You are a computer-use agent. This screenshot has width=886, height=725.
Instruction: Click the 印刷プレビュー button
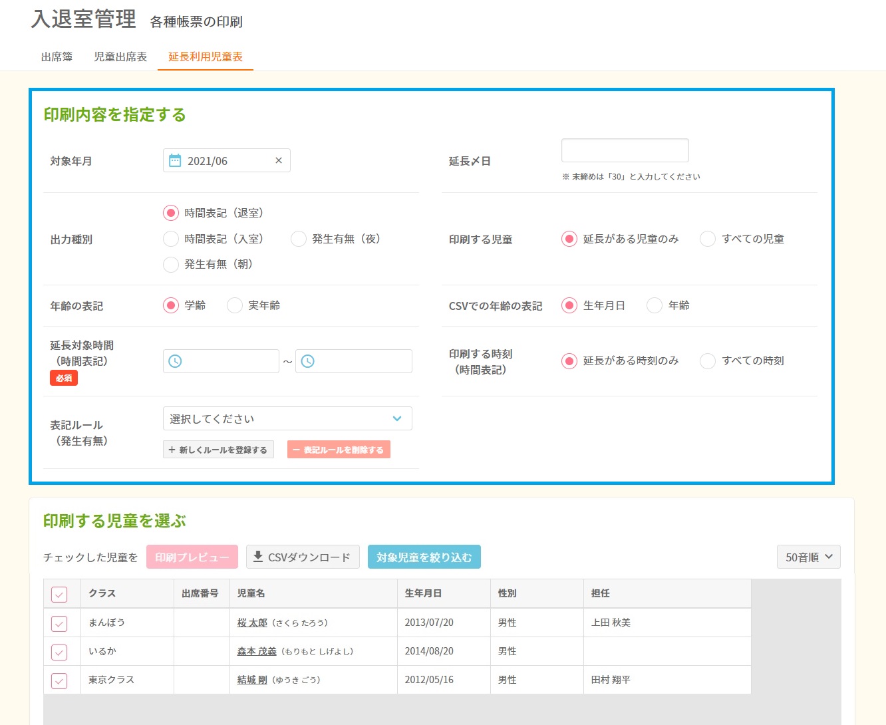[x=192, y=557]
